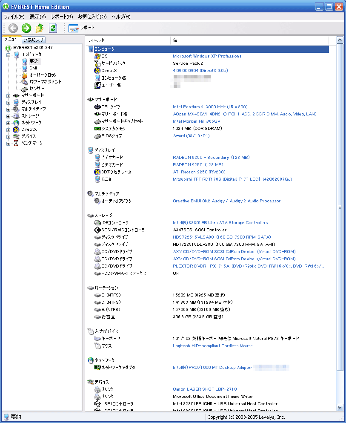Viewport: 346px width, 423px height.
Task: Click the vertical scrollbar up arrow
Action: [x=340, y=40]
